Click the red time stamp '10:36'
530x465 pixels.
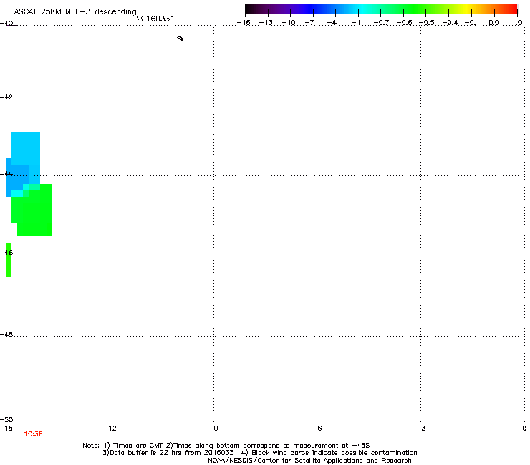click(x=33, y=434)
